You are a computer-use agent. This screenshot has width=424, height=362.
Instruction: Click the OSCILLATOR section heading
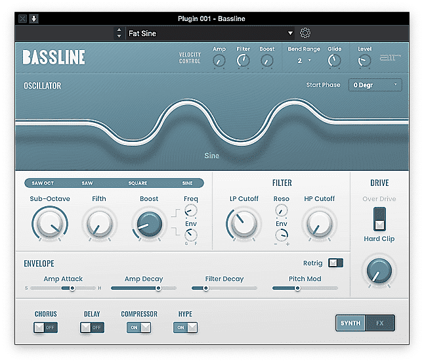coord(43,86)
